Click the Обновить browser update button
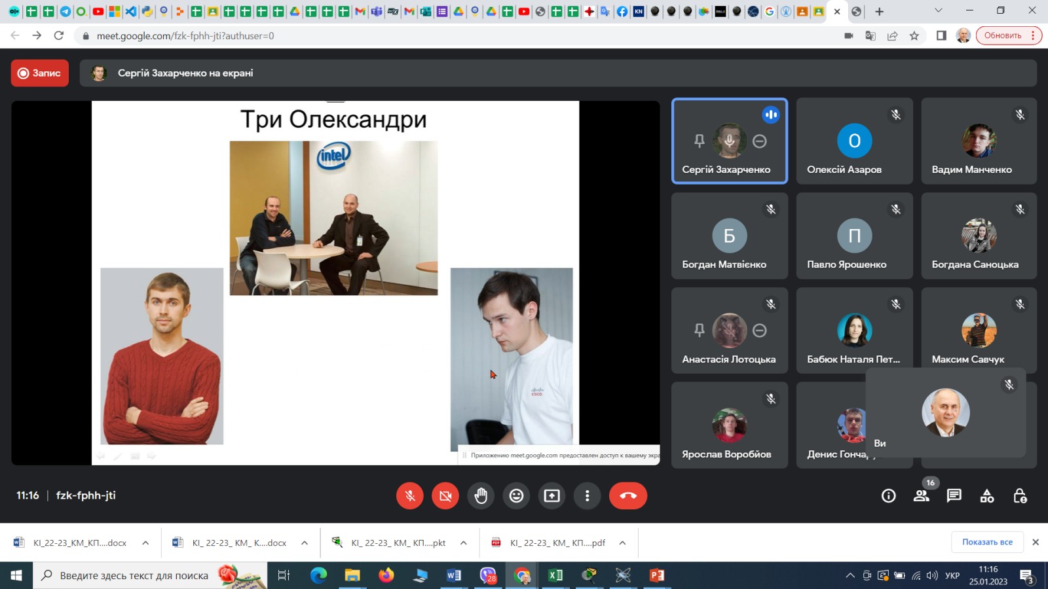Image resolution: width=1048 pixels, height=589 pixels. click(x=1002, y=35)
